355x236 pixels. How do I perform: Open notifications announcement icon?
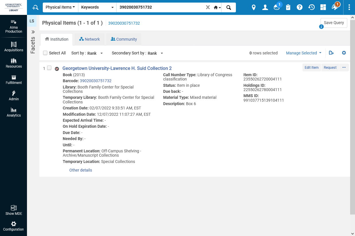point(335,7)
